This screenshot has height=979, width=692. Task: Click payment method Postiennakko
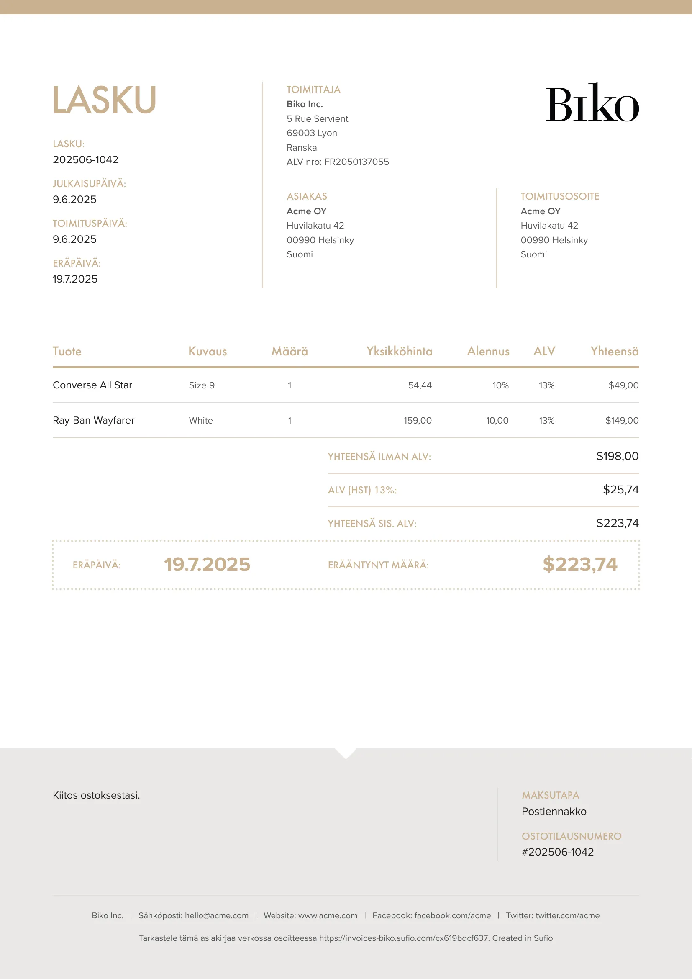click(x=554, y=812)
